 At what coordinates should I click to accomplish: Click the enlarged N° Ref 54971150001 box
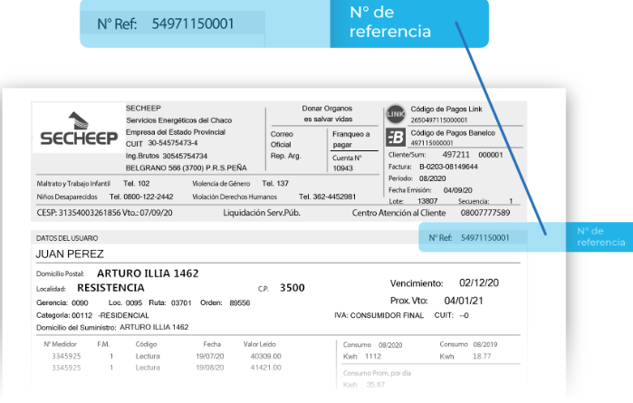[172, 24]
